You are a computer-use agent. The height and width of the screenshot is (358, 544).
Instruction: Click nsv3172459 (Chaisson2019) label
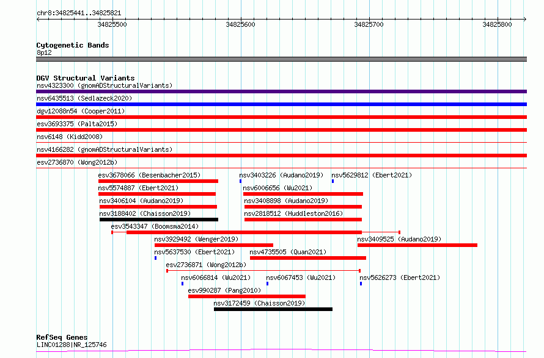tap(259, 303)
